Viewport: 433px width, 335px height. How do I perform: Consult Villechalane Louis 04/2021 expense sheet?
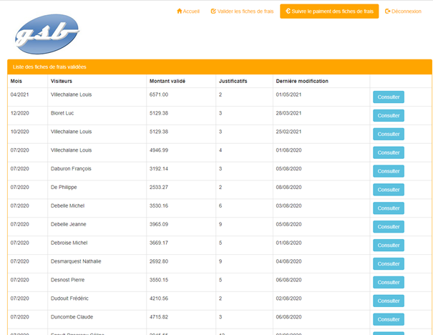point(388,97)
